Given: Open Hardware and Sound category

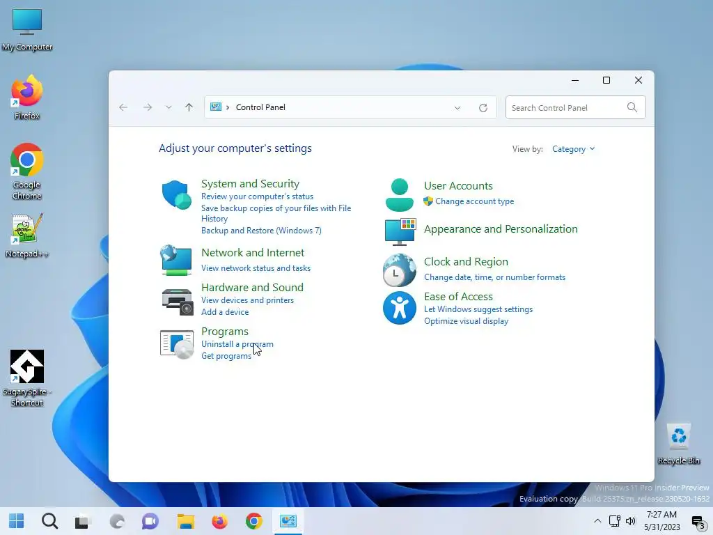Looking at the screenshot, I should [252, 288].
